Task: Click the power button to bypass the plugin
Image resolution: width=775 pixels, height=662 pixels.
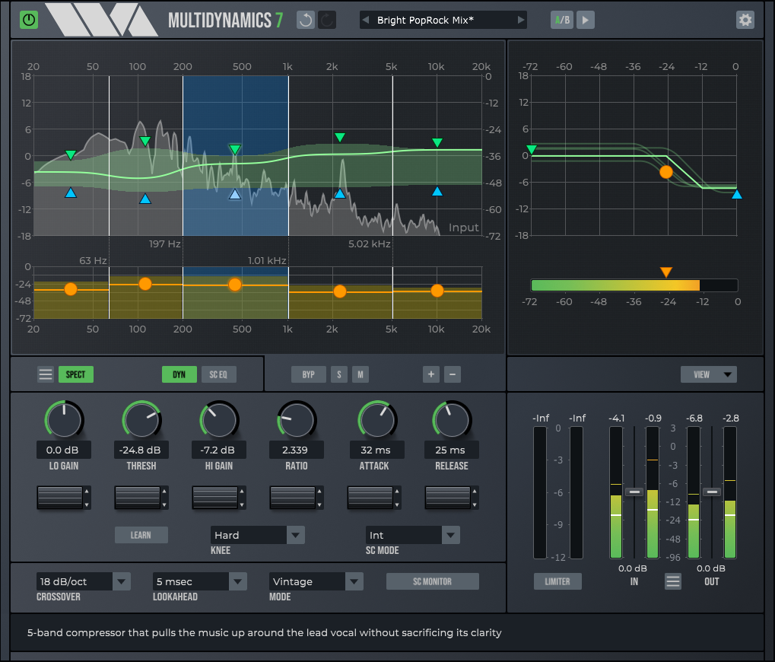Action: [x=28, y=19]
